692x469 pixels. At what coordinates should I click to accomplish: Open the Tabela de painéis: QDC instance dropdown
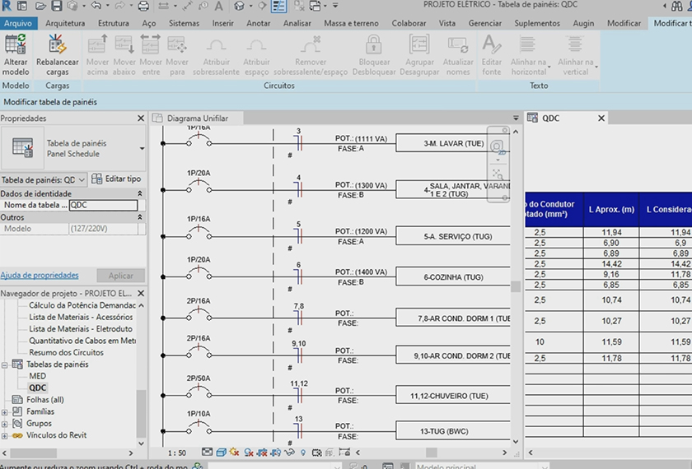click(81, 179)
